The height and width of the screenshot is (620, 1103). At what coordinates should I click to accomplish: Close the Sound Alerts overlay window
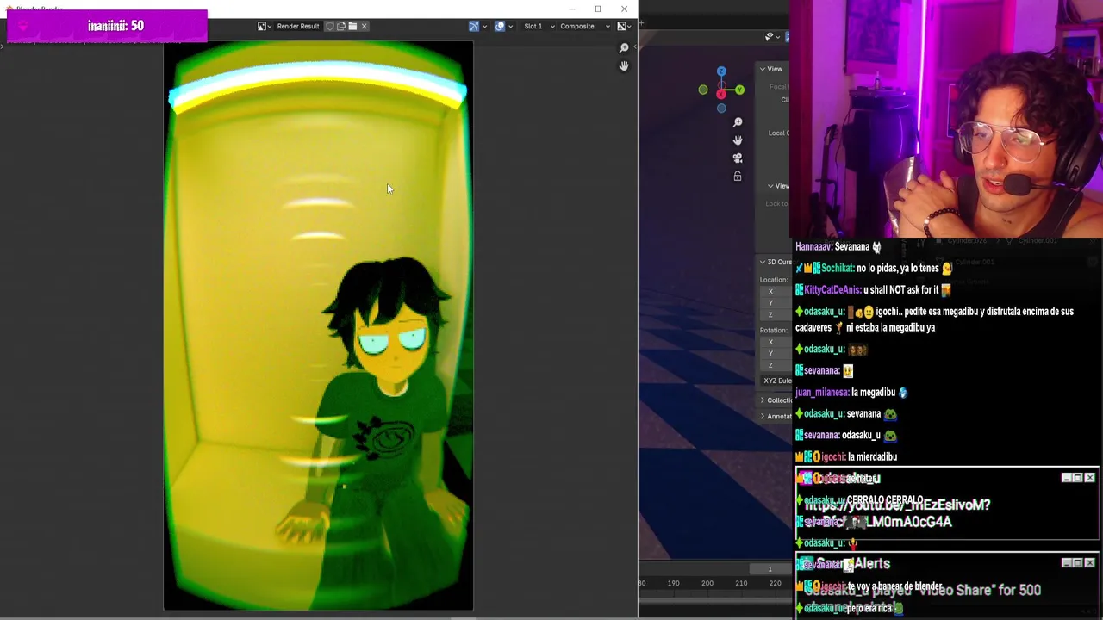[x=1089, y=563]
